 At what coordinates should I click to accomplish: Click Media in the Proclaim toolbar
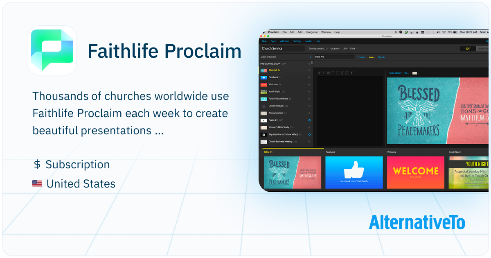(x=309, y=41)
